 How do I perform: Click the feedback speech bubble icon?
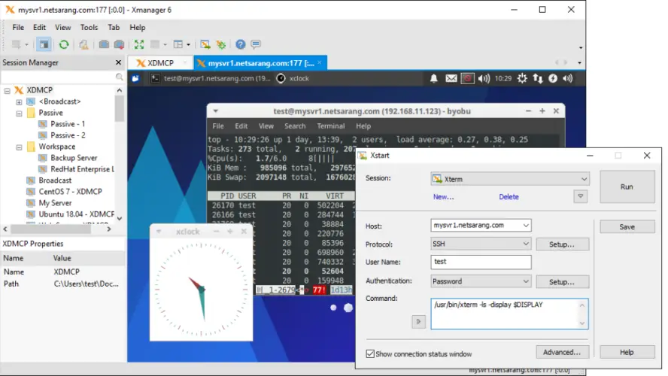pyautogui.click(x=256, y=44)
